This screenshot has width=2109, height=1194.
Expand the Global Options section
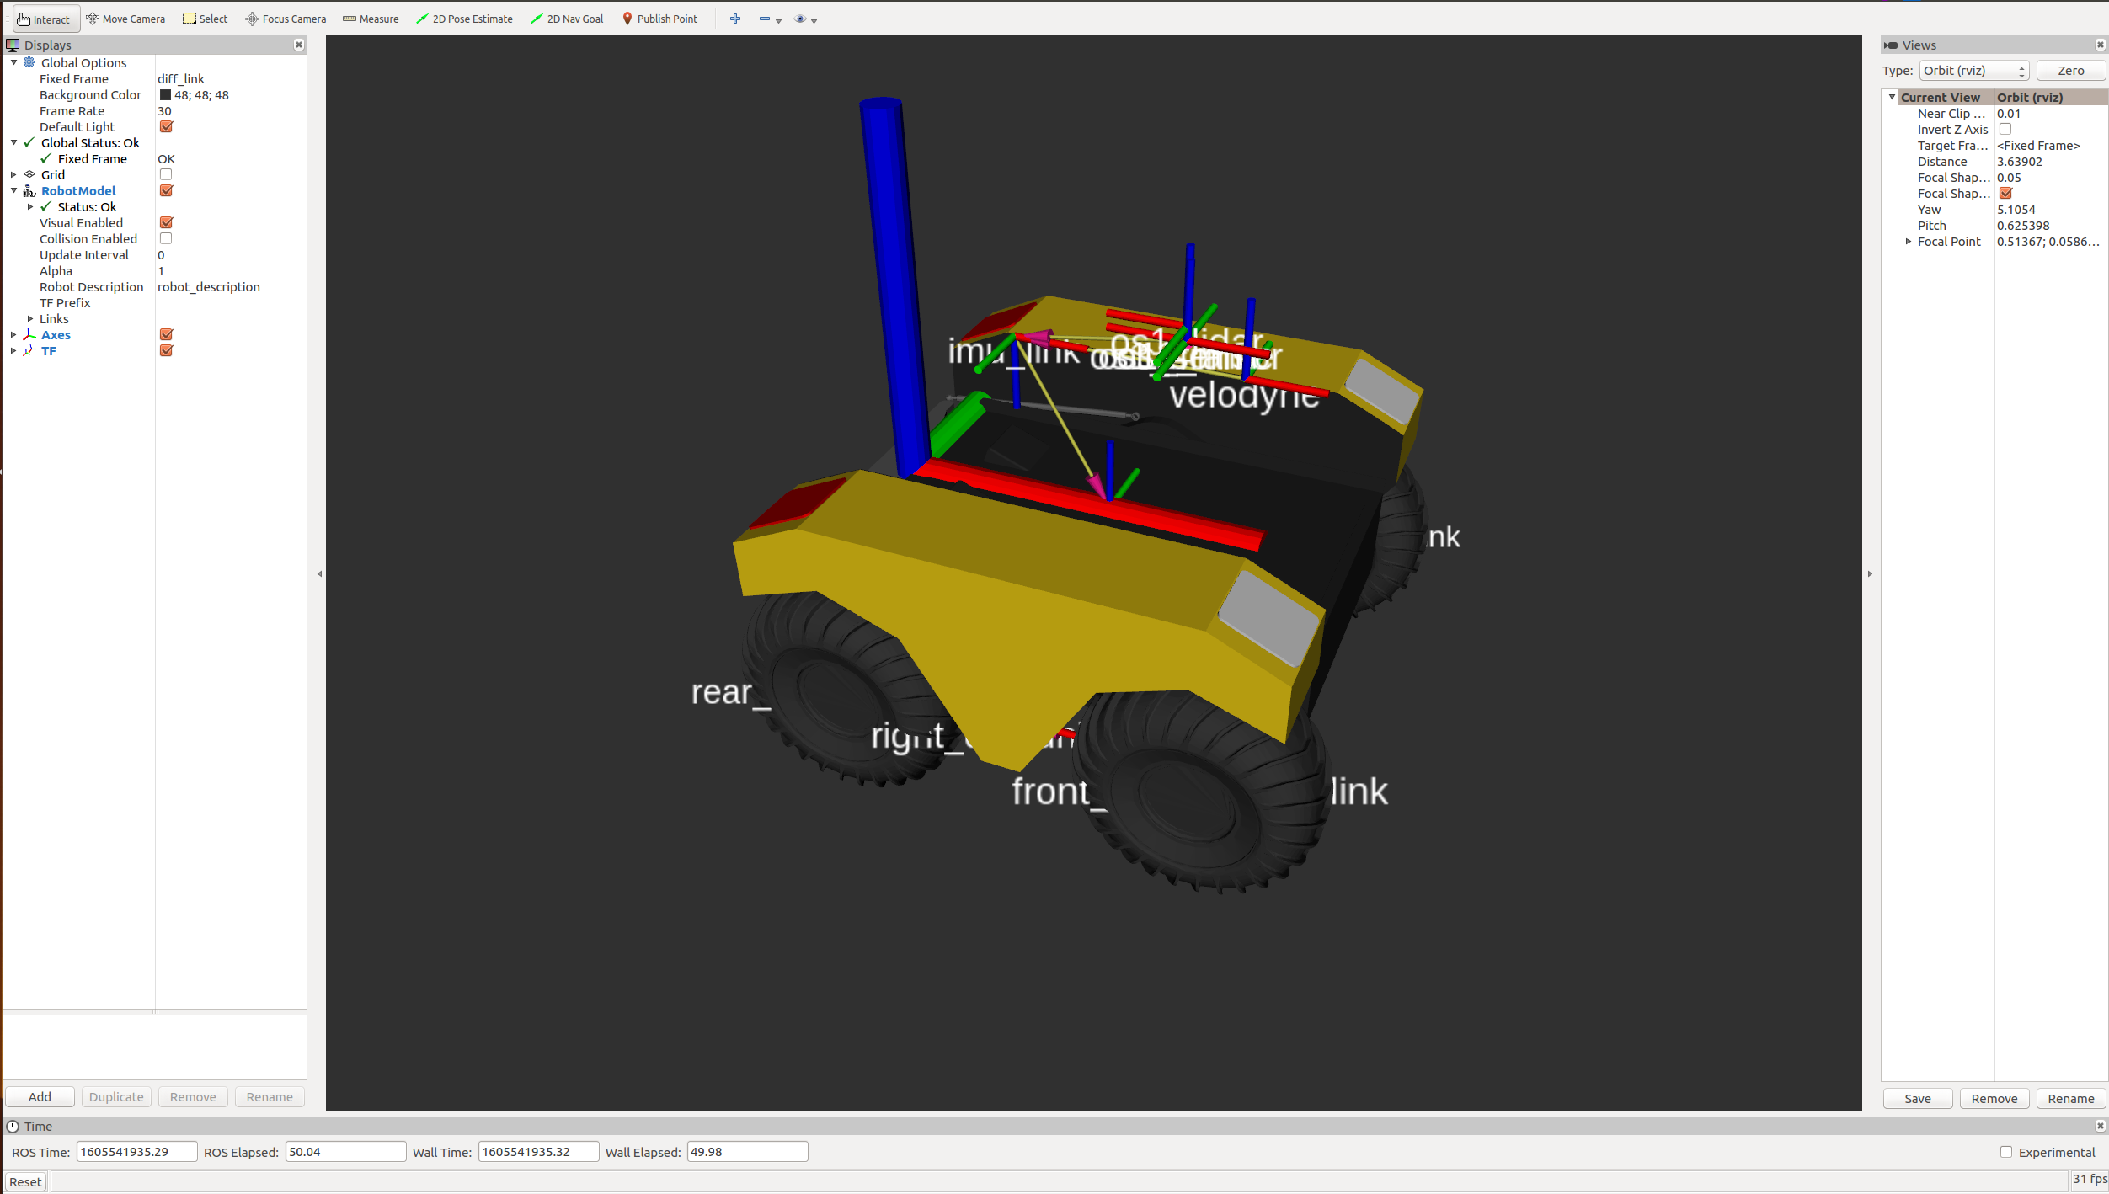click(14, 62)
